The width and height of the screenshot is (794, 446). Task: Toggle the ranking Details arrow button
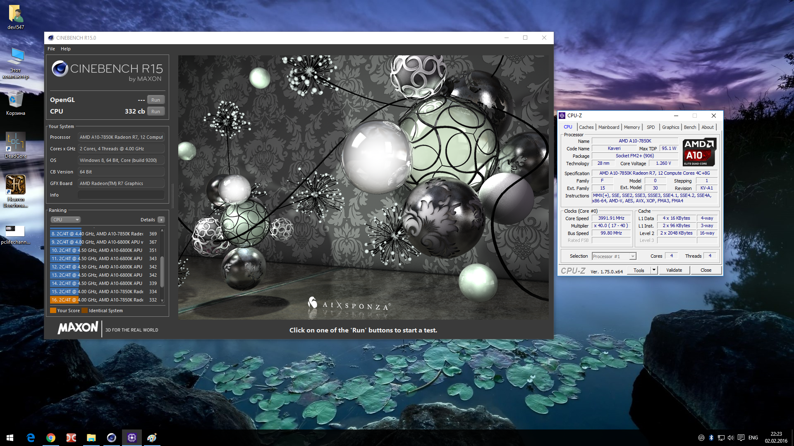(x=161, y=220)
